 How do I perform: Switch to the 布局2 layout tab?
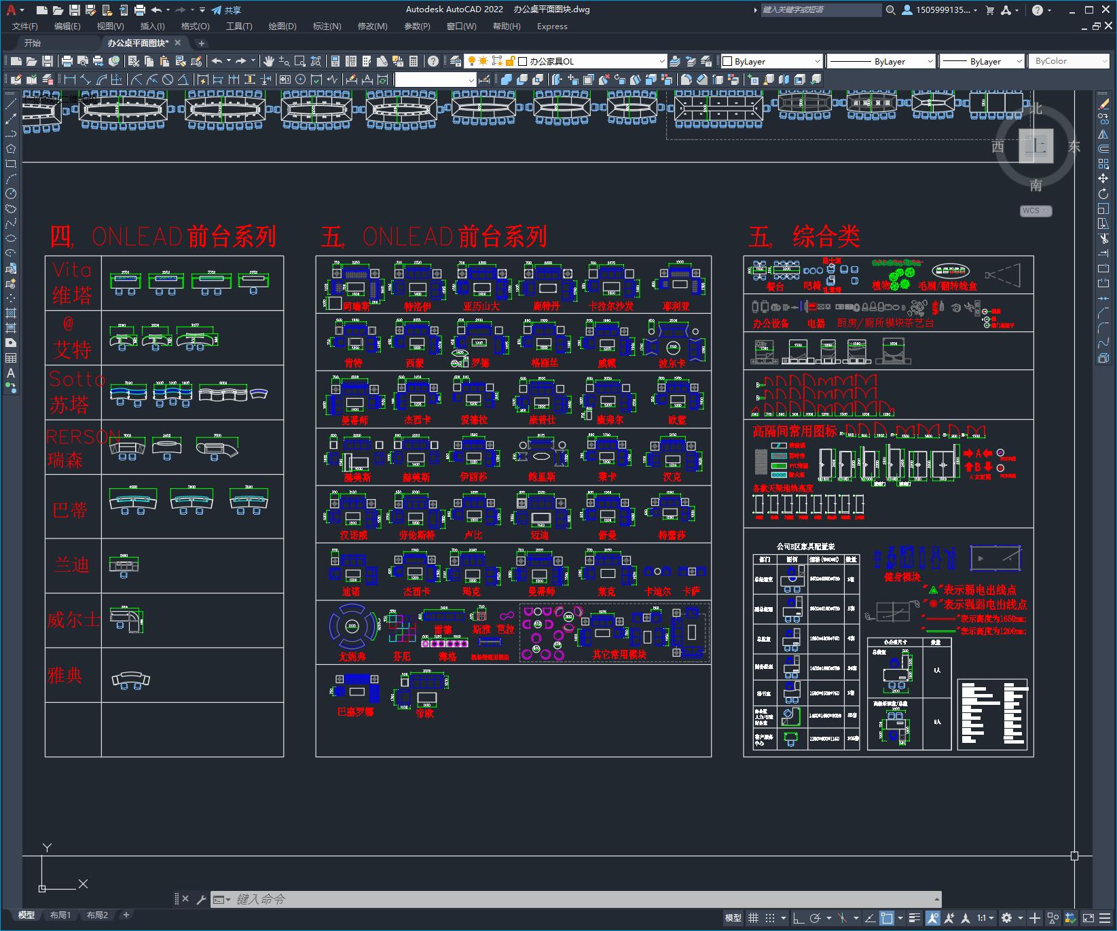(97, 915)
